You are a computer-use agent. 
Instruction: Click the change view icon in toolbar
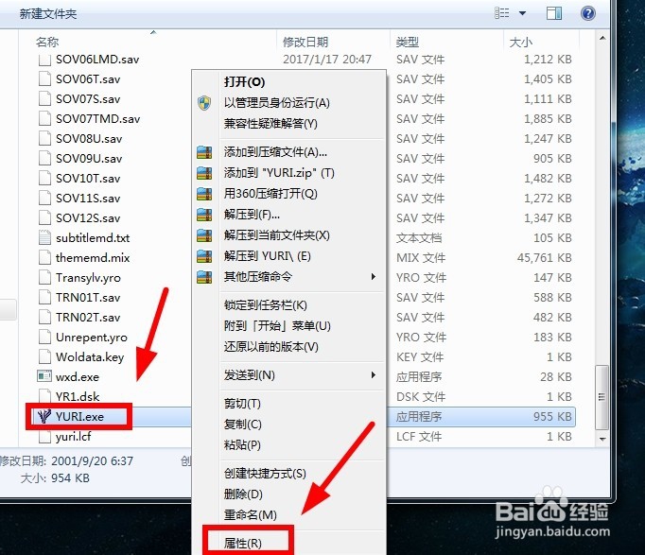coord(501,13)
